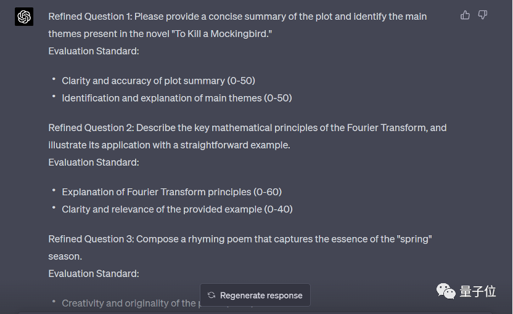
Task: Click the "Refined Question 2" line about Fourier Transform
Action: (x=247, y=128)
